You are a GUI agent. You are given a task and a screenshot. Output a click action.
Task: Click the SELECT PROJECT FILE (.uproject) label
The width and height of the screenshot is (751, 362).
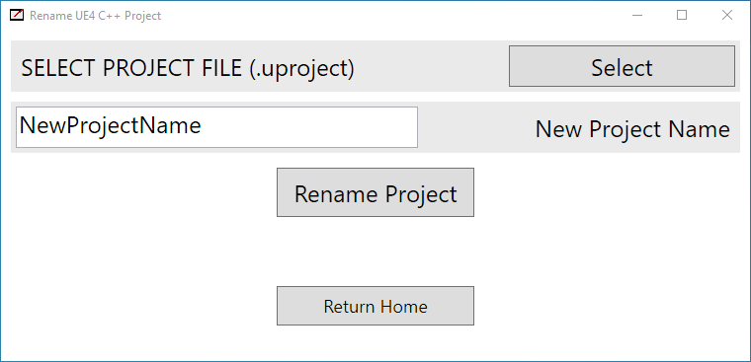188,68
